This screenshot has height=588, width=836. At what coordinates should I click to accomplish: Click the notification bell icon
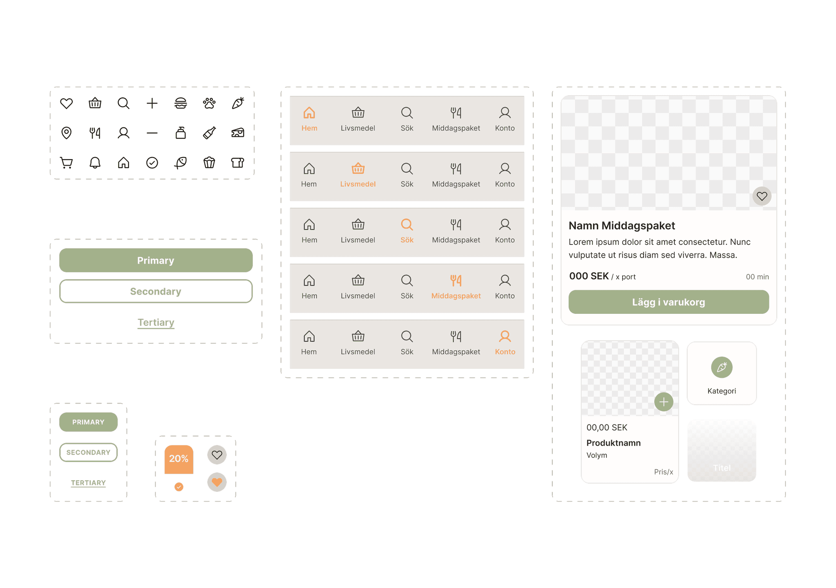click(95, 163)
